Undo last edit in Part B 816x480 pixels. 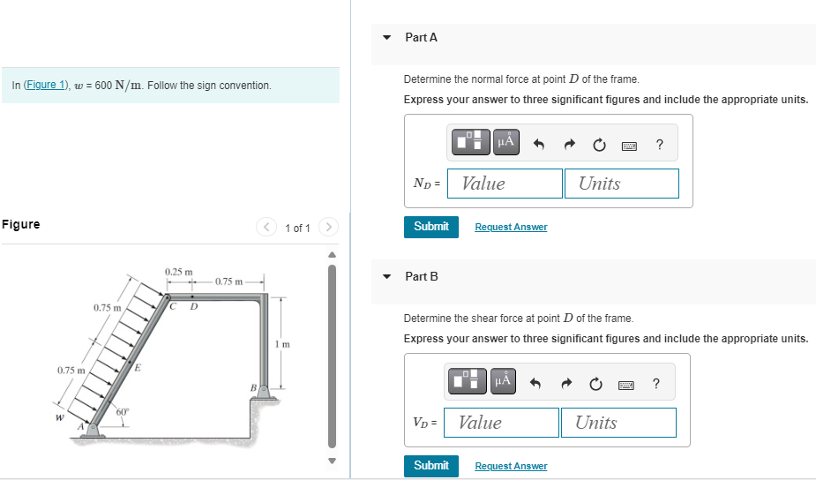click(535, 384)
